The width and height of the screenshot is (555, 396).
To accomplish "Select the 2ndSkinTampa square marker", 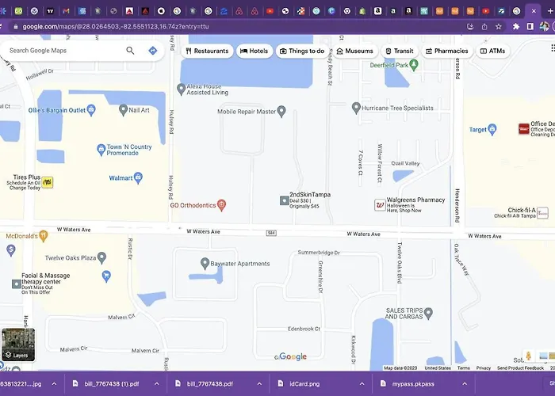I will (x=284, y=201).
